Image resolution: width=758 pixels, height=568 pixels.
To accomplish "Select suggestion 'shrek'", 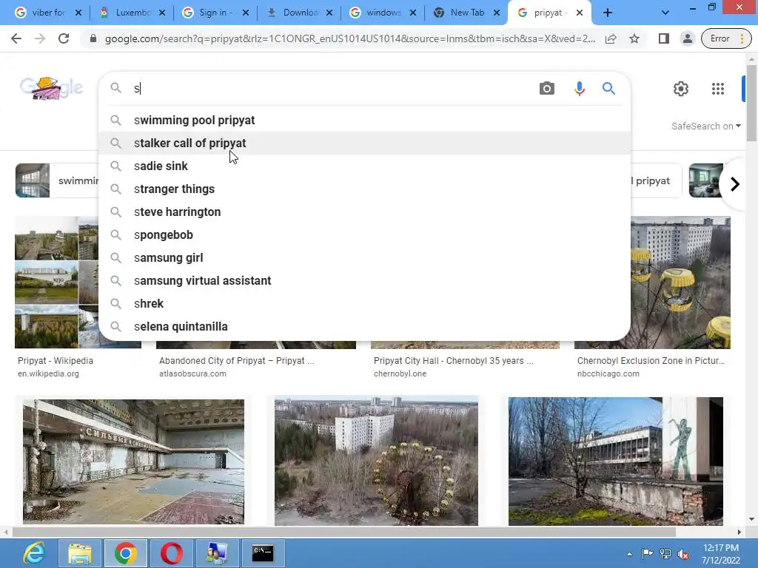I will pos(364,304).
